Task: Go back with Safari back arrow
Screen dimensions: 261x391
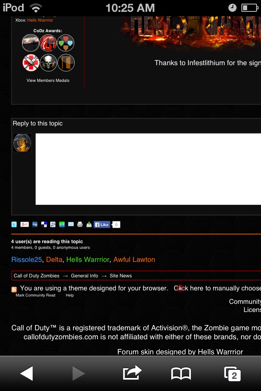Action: coord(27,373)
